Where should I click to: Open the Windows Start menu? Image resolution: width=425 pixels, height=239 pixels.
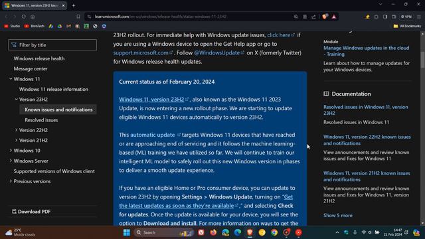tap(127, 232)
